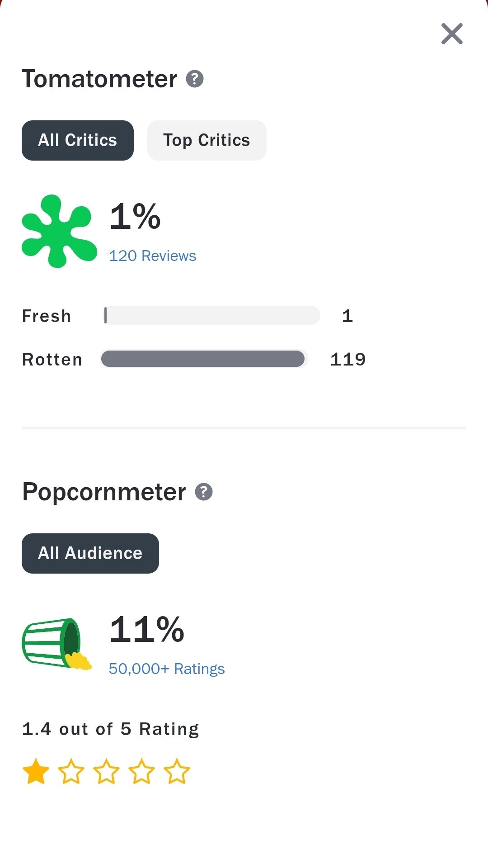Open the Tomatometer help question mark
This screenshot has height=850, width=488.
coord(195,79)
